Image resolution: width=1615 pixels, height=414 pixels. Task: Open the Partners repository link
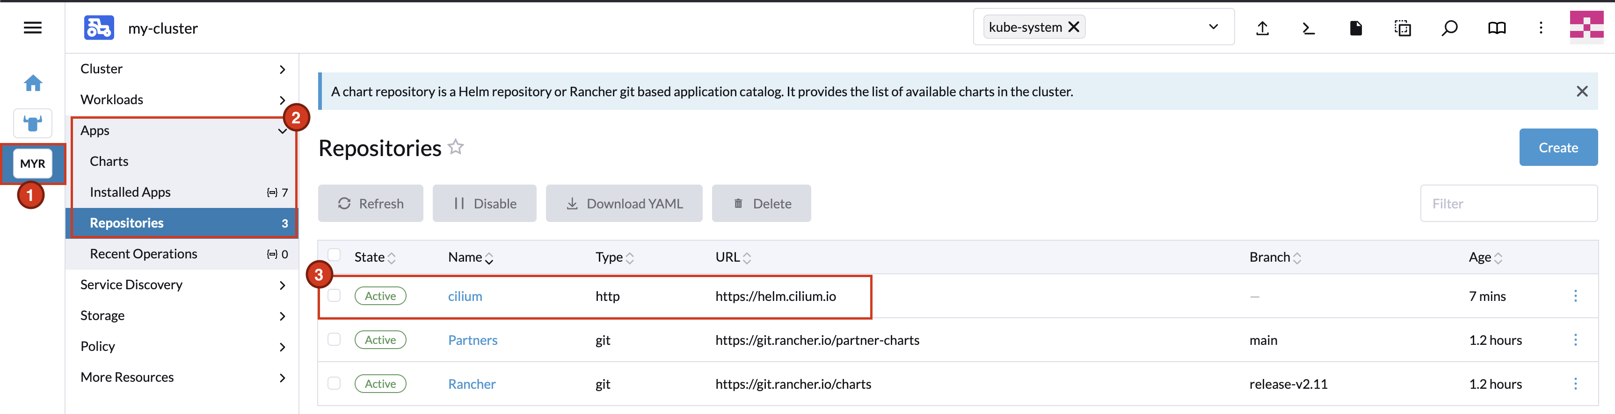pos(473,340)
